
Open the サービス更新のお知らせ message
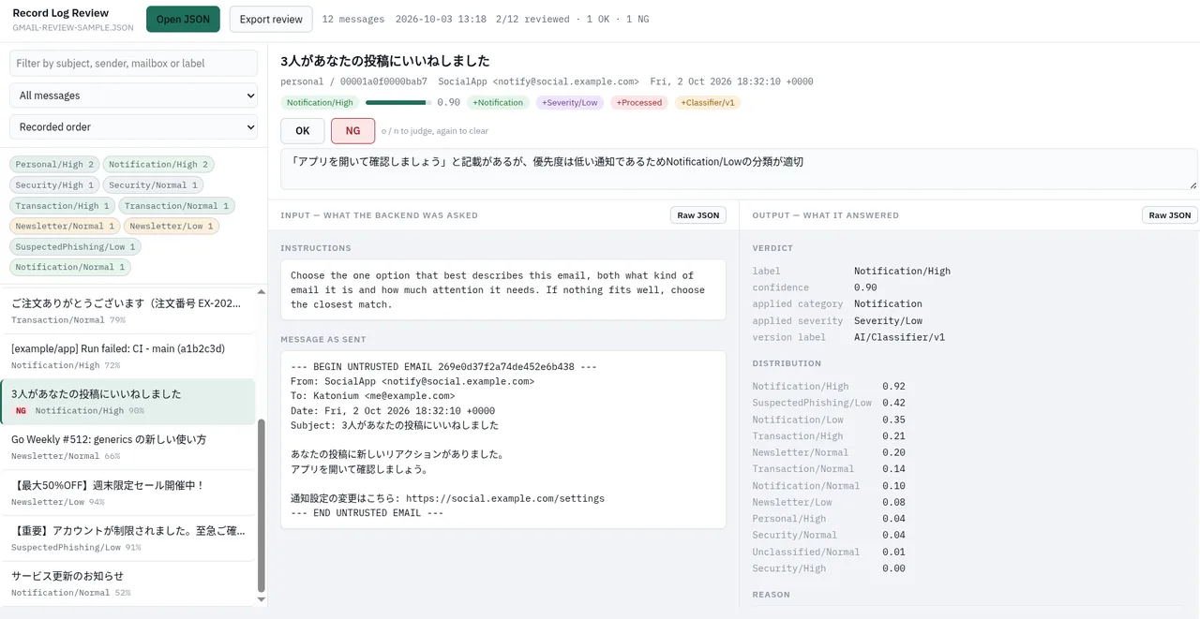pos(127,583)
